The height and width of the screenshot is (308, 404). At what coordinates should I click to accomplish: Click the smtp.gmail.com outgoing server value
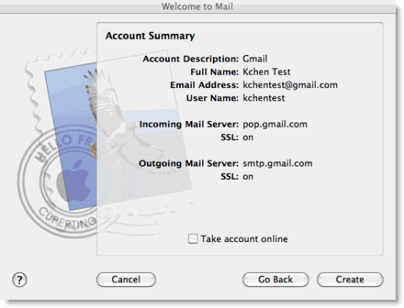tap(278, 163)
